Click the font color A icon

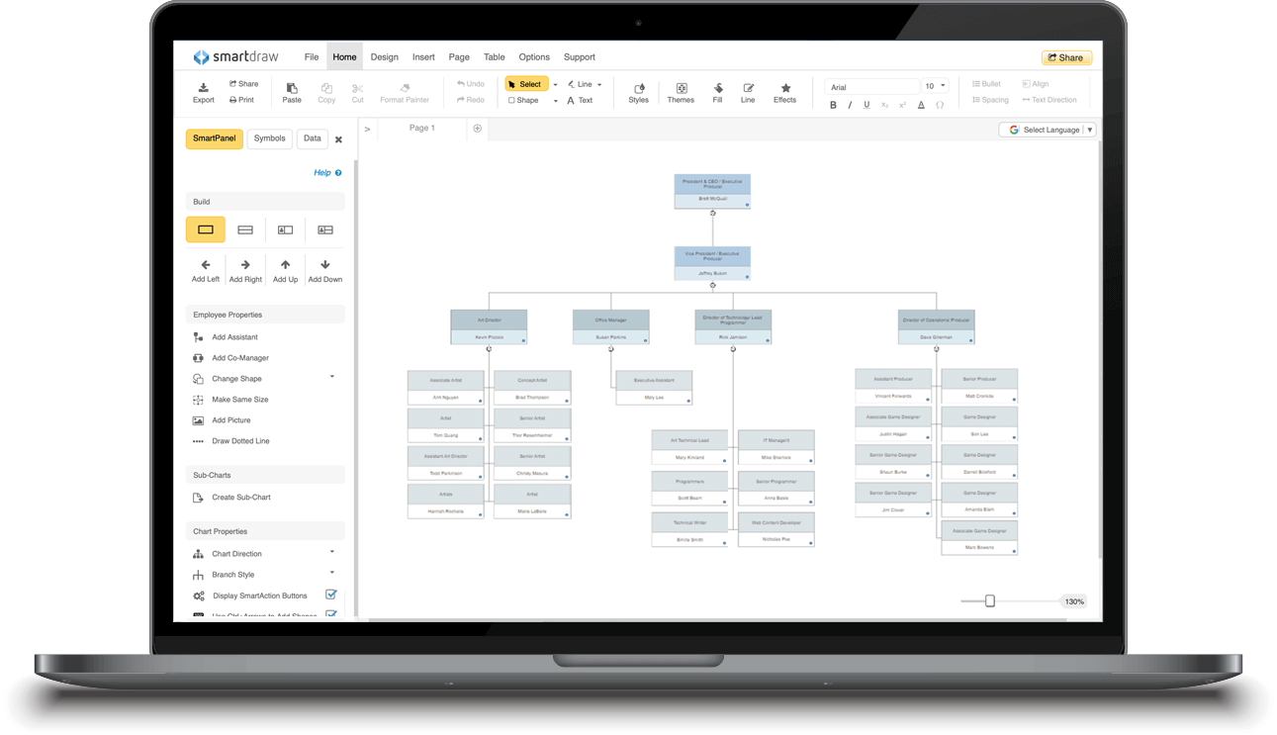click(x=921, y=105)
